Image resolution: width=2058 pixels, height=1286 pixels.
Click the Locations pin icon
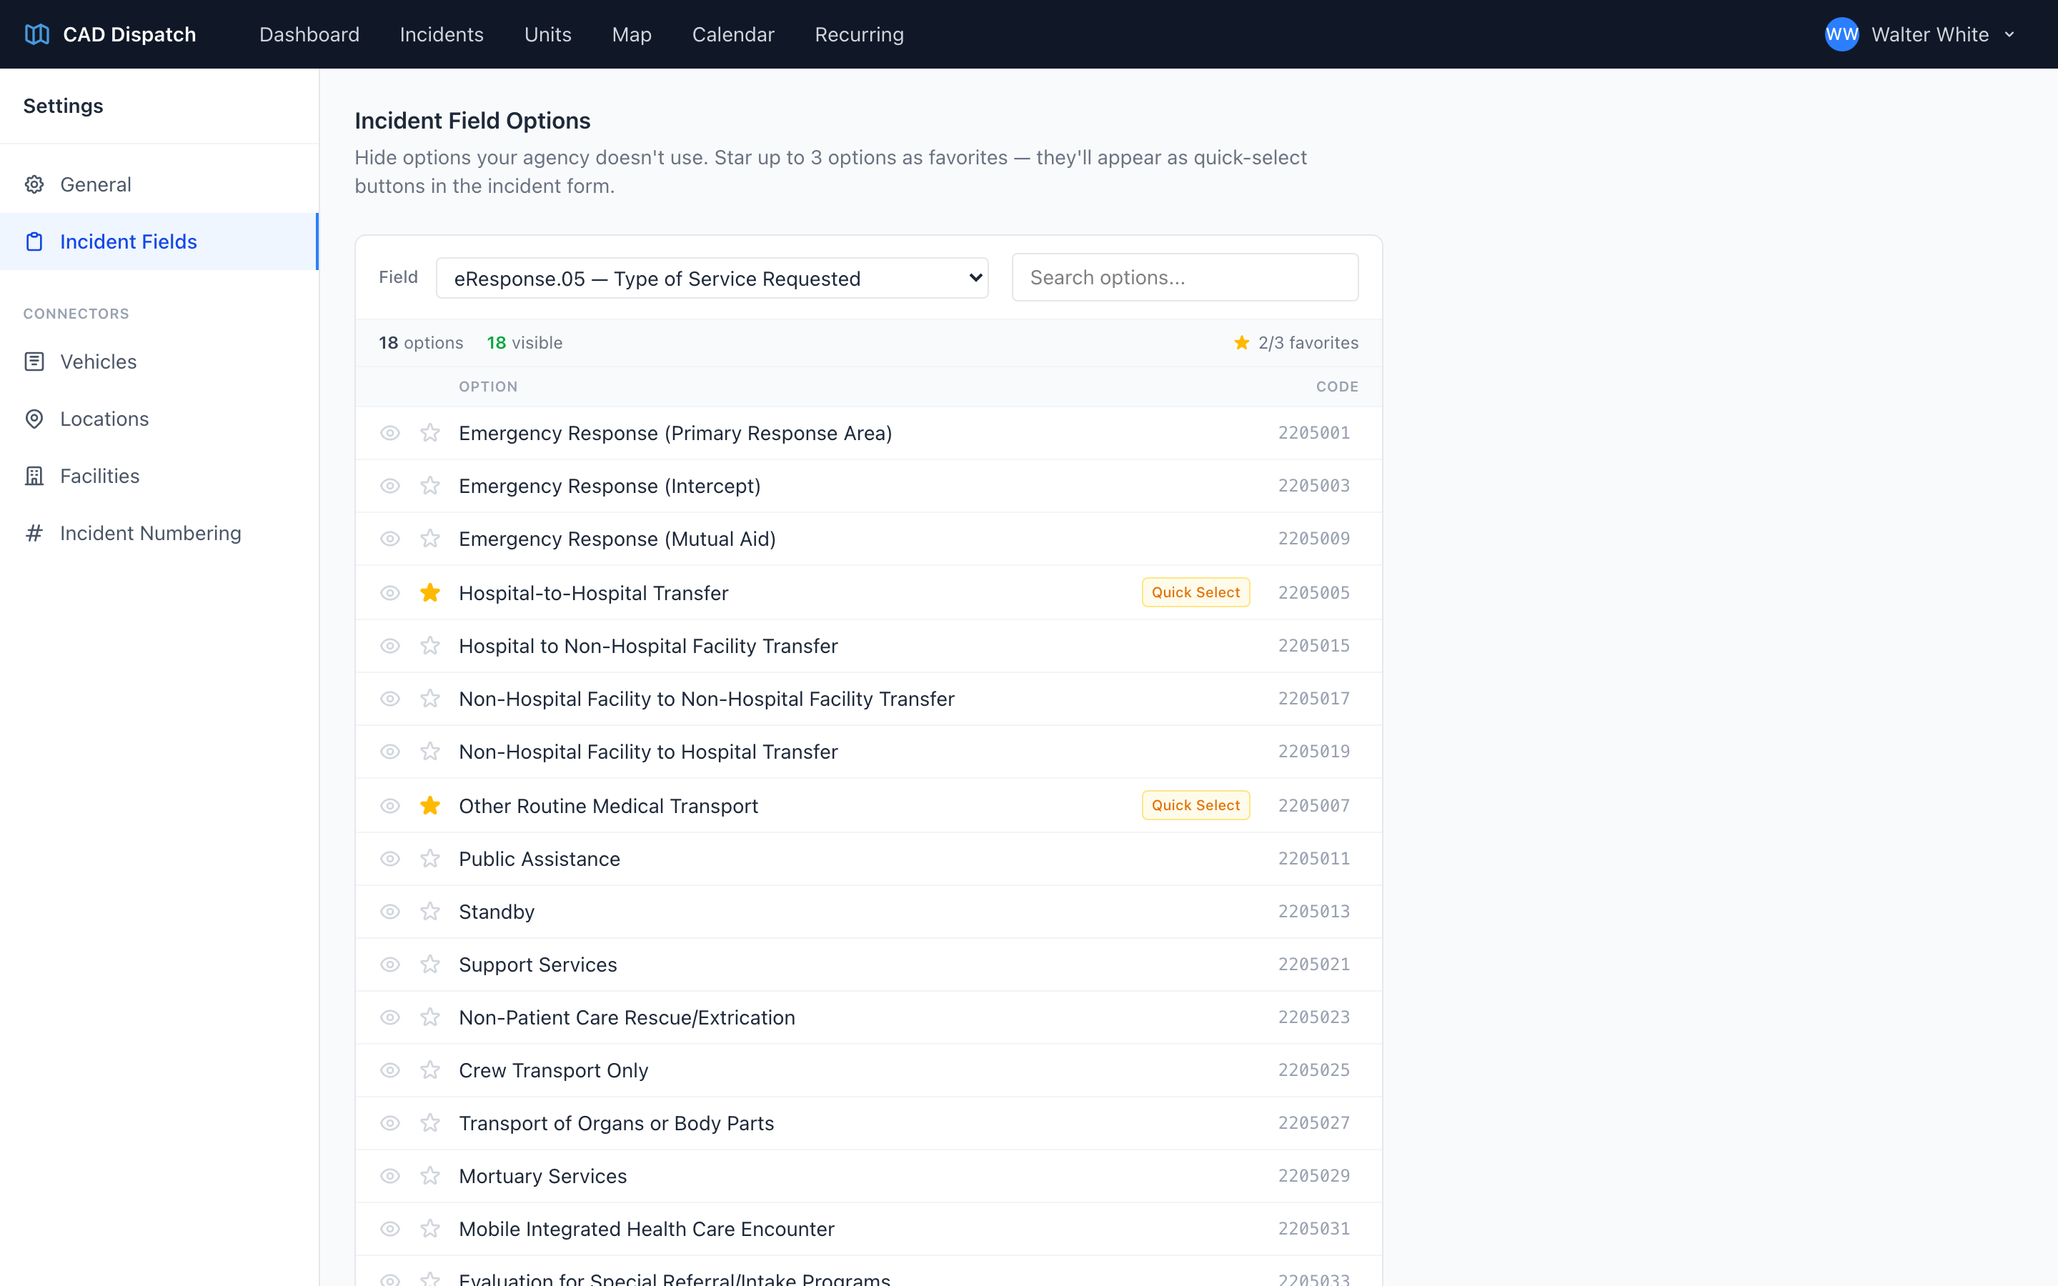tap(34, 419)
